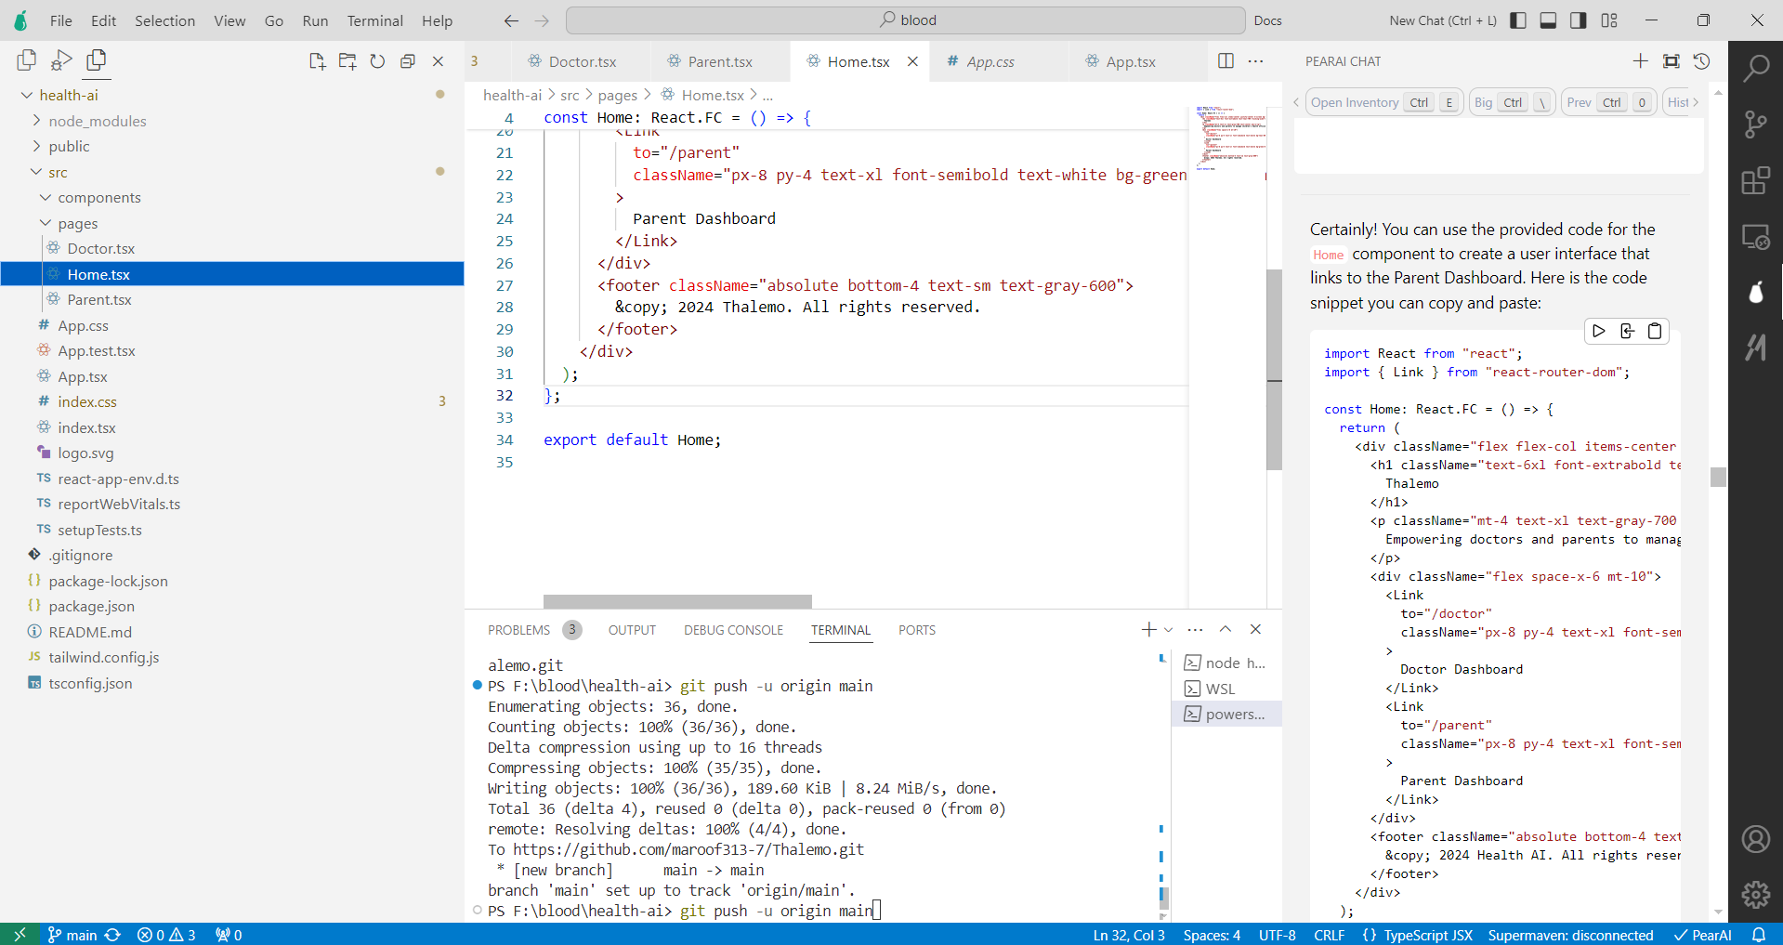
Task: Click the Split Editor icon
Action: [1226, 61]
